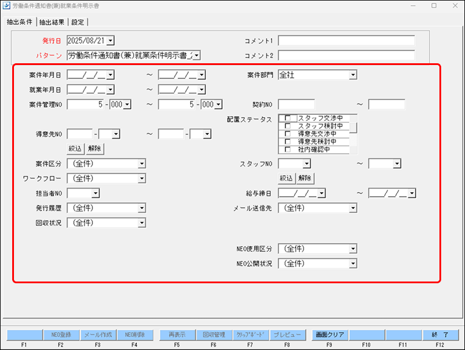Click the 配置ステータス list scrollbar
The width and height of the screenshot is (465, 350).
[x=353, y=134]
